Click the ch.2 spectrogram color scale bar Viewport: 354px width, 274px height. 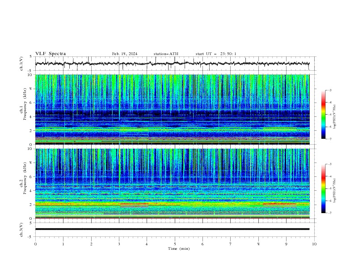point(323,188)
